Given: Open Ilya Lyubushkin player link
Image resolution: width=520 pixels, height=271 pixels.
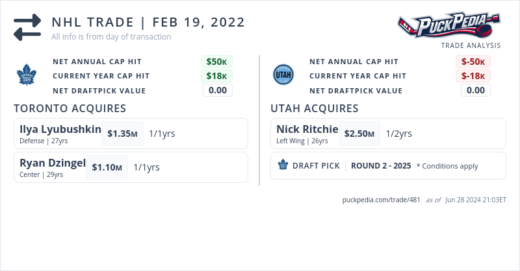Looking at the screenshot, I should [x=60, y=129].
